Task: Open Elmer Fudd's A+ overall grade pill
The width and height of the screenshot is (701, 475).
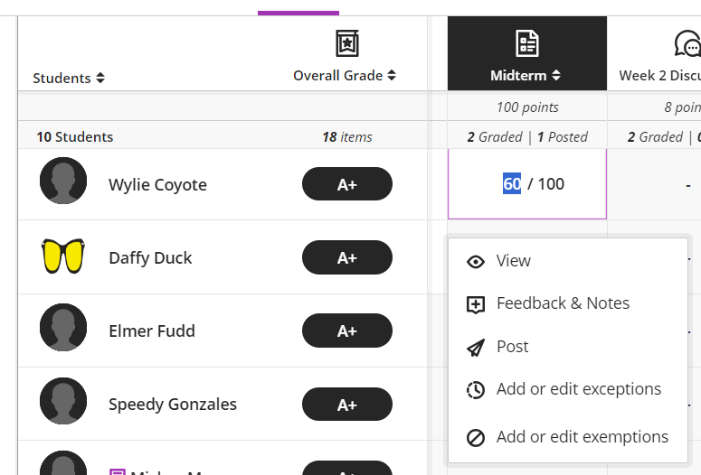Action: (x=347, y=331)
